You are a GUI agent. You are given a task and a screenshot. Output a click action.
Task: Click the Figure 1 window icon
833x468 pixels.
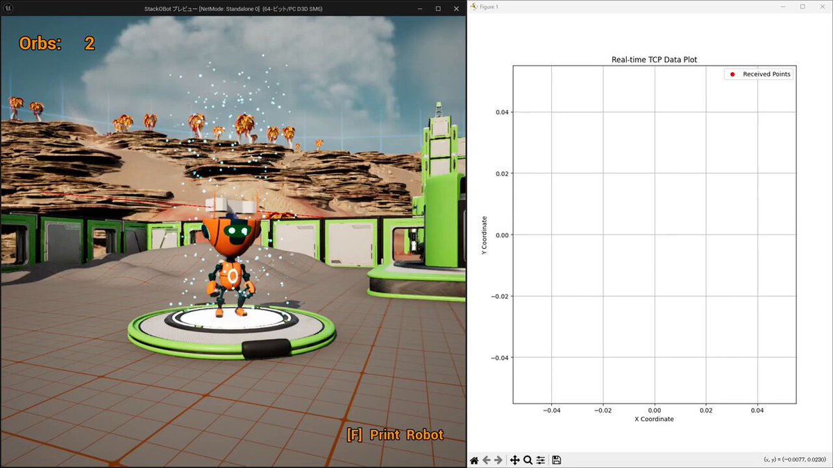click(474, 6)
